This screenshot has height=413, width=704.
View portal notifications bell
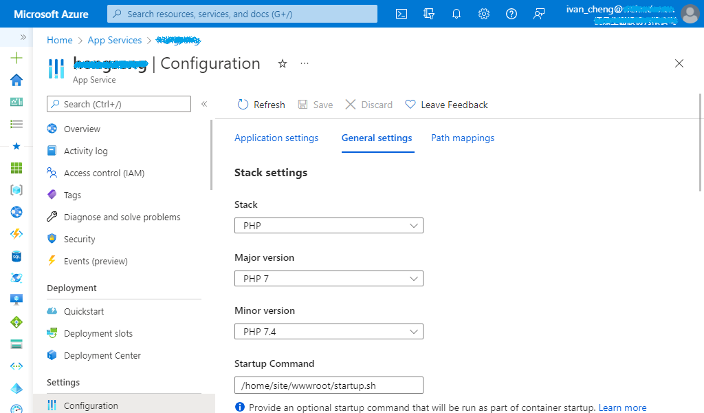456,14
